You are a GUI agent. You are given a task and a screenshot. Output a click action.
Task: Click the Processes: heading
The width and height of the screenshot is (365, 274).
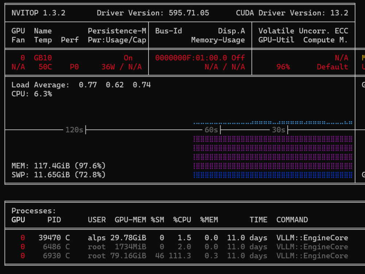[x=34, y=211]
